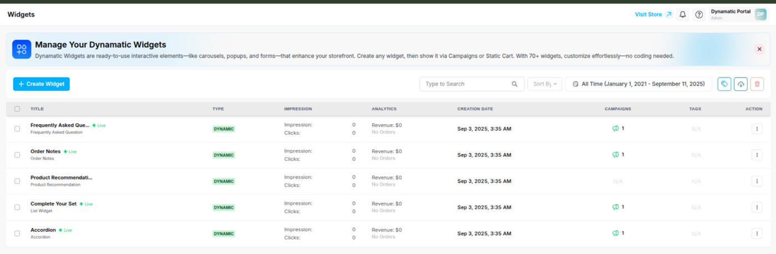Image resolution: width=776 pixels, height=254 pixels.
Task: Open the All Time date range picker
Action: [x=638, y=84]
